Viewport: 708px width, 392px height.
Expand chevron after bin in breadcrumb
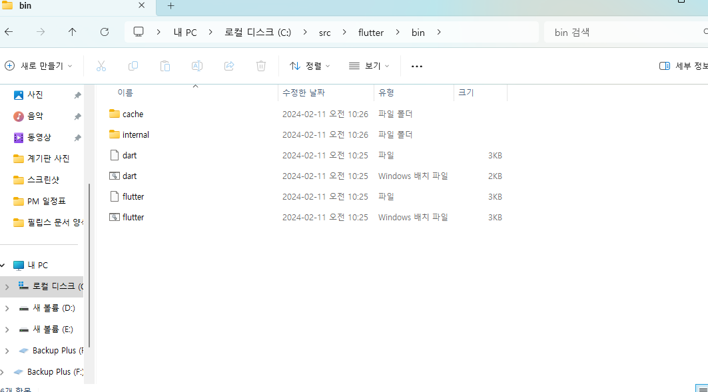438,33
